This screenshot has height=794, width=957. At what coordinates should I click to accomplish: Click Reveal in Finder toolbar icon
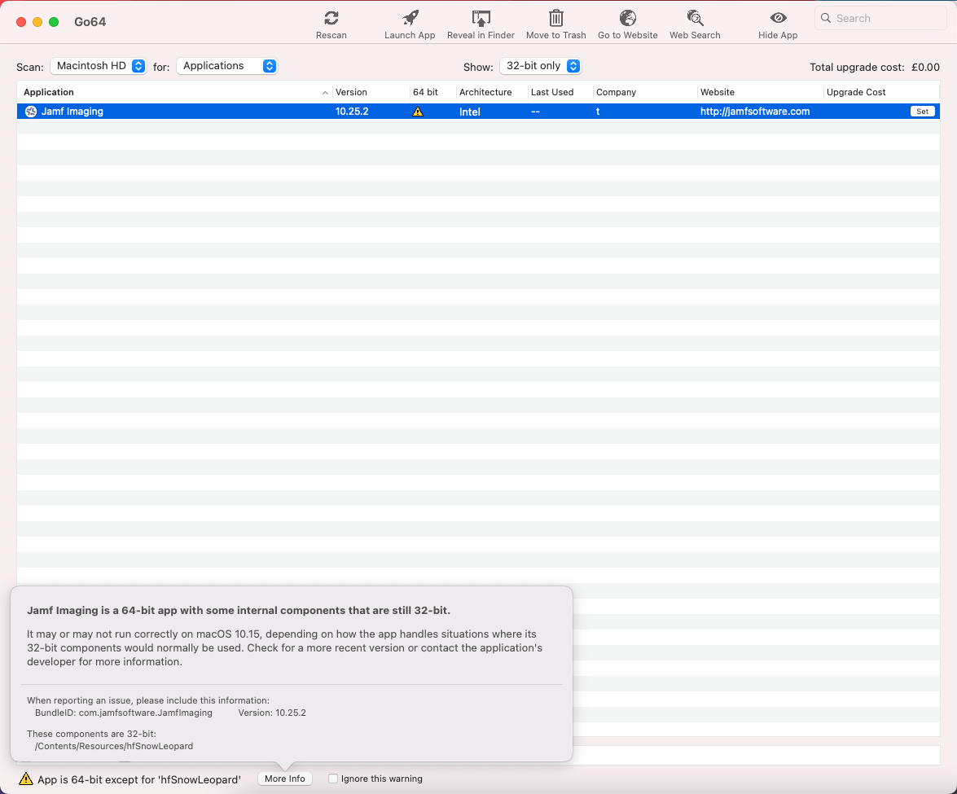click(481, 19)
